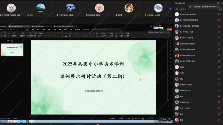Image resolution: width=223 pixels, height=125 pixels.
Task: Click the Find magnifier icon in ribbon
Action: coord(122,33)
